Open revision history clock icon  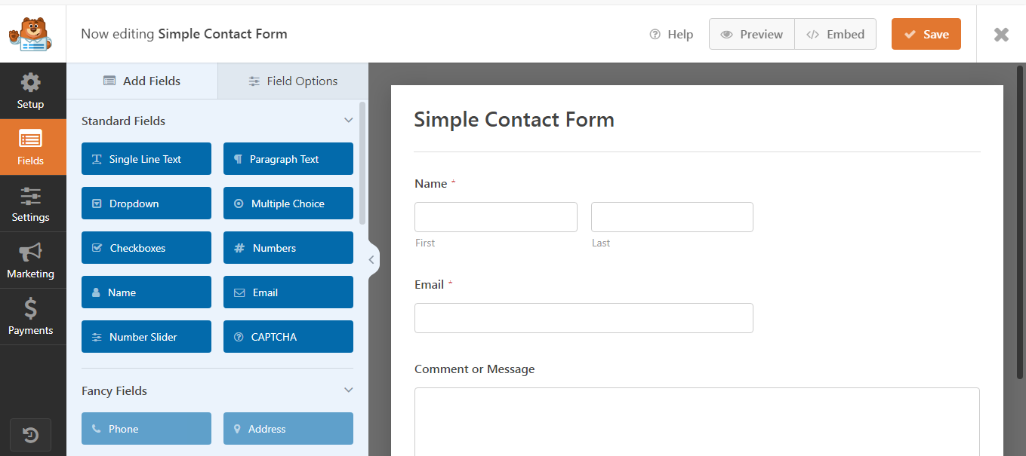click(x=30, y=435)
